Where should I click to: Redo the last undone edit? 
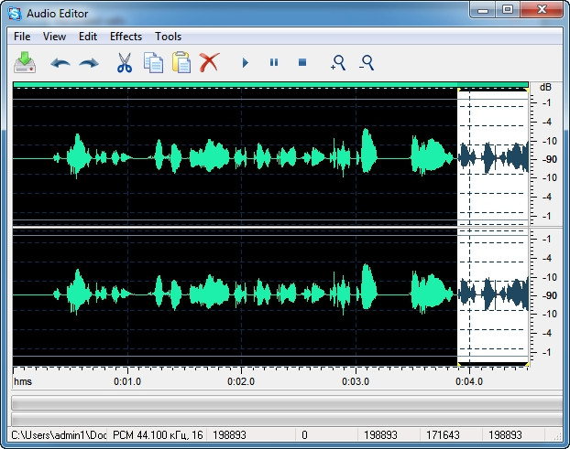[x=89, y=63]
